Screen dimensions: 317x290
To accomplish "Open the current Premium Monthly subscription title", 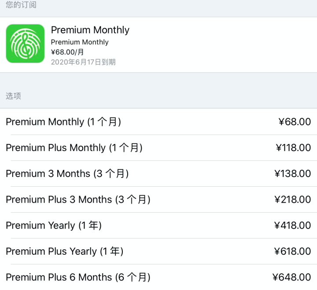I will 90,30.
